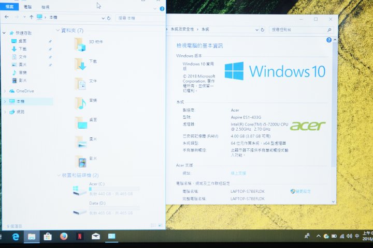Viewport: 373px width, 248px height.
Task: Collapse the 資料夾 (7) group
Action: (58, 30)
